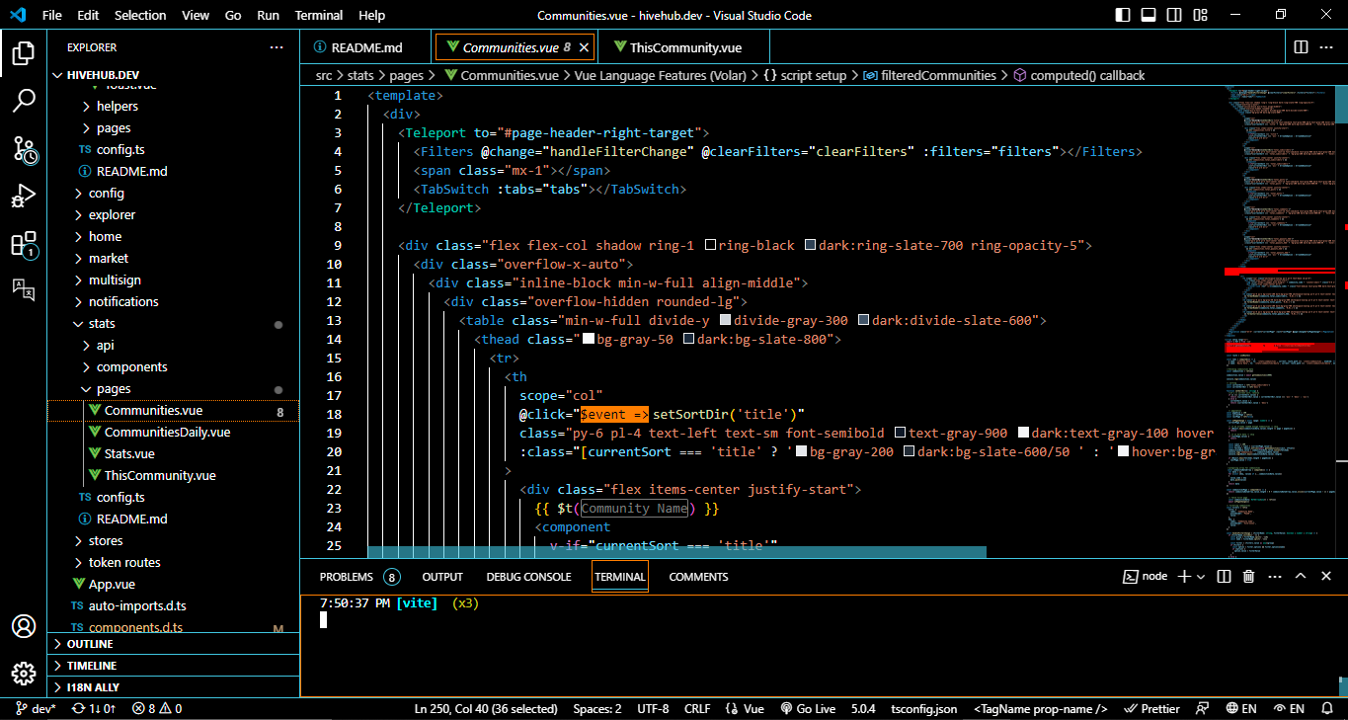Click the sync changes icon in status bar
This screenshot has height=720, width=1348.
click(x=96, y=708)
